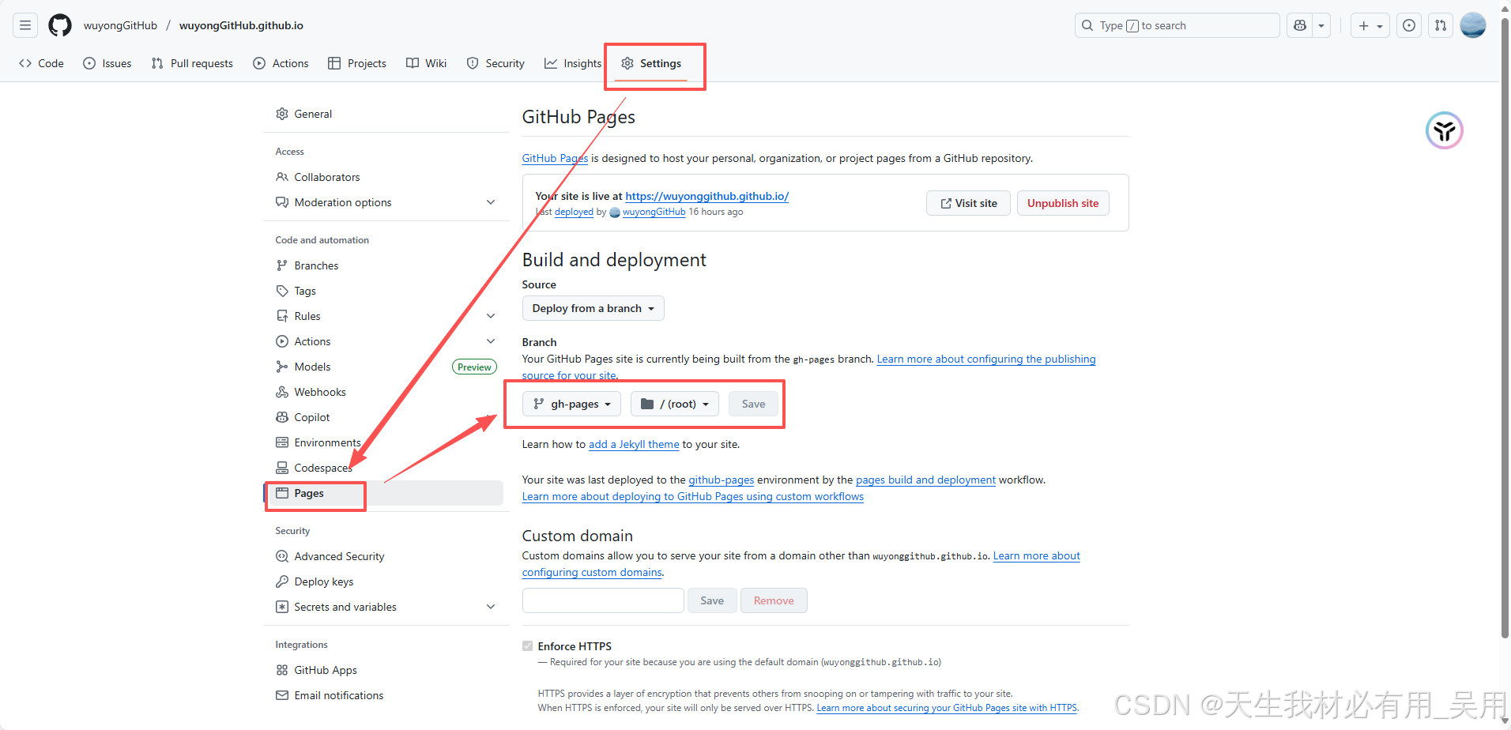Image resolution: width=1511 pixels, height=730 pixels.
Task: Open Deploy keys settings
Action: pos(324,581)
